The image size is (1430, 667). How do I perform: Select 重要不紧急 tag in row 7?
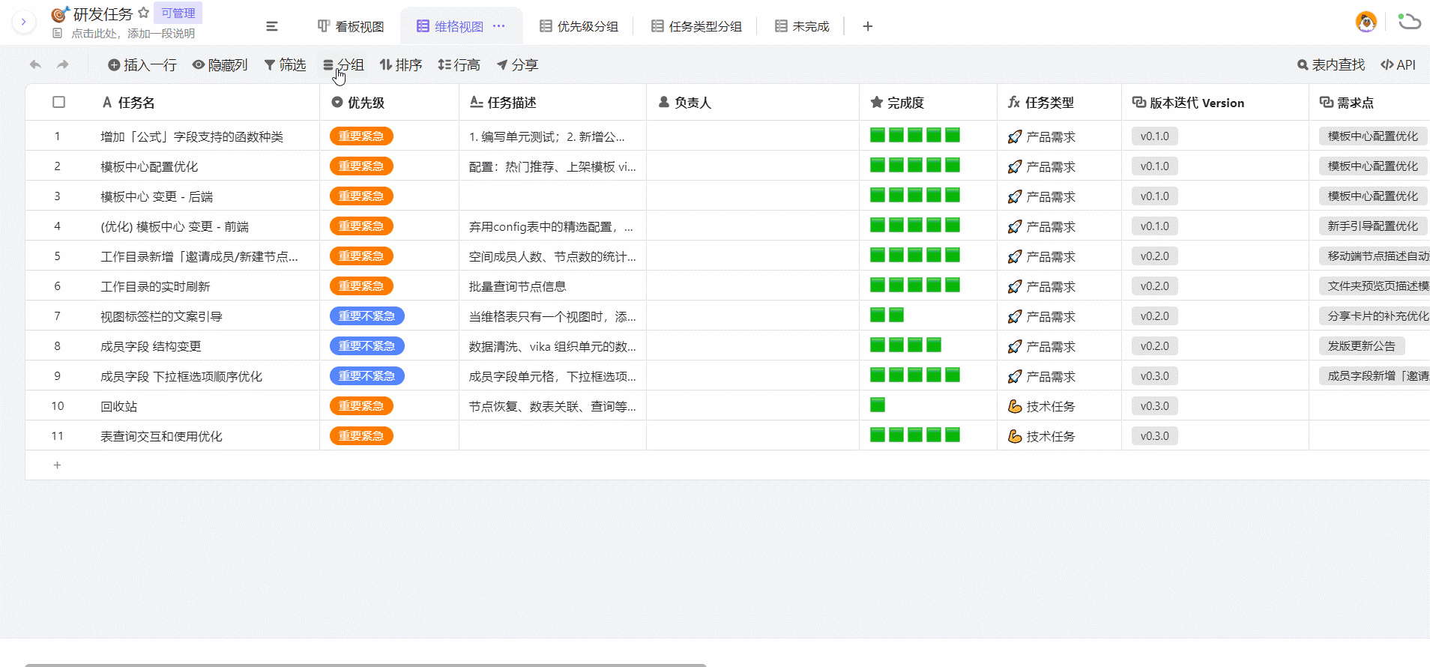[x=367, y=316]
